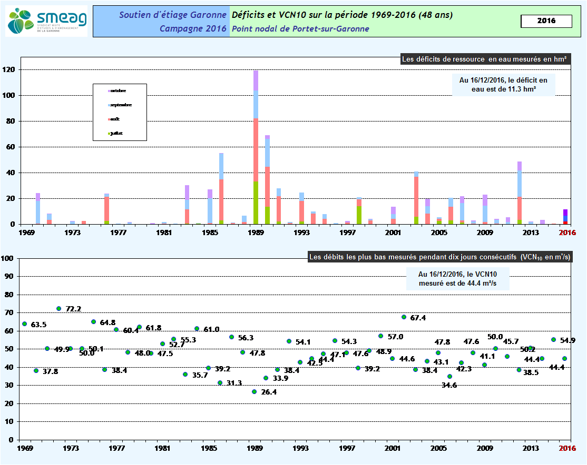
Task: Click the 63.5 data point marker
Action: 24,324
